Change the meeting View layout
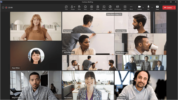The image size is (178, 100). (91, 8)
